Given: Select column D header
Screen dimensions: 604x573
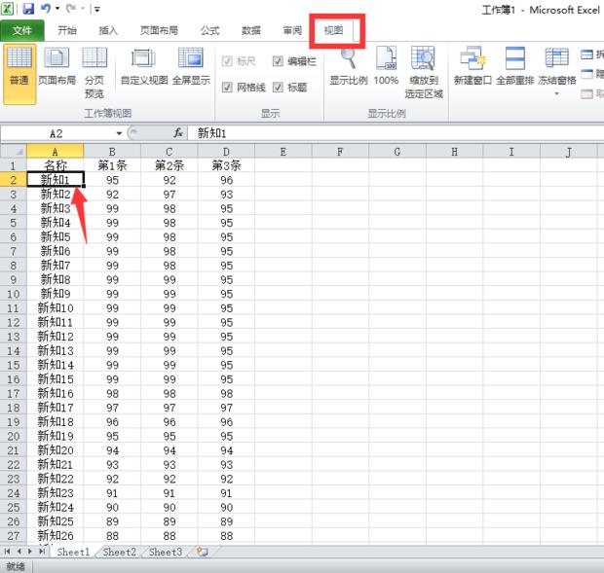Looking at the screenshot, I should (x=226, y=152).
